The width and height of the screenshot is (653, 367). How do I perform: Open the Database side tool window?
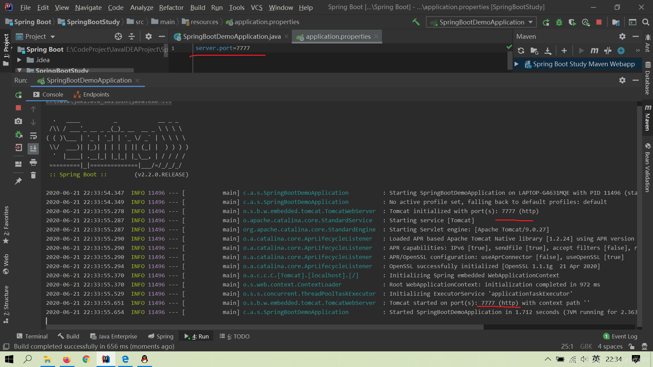pos(647,78)
